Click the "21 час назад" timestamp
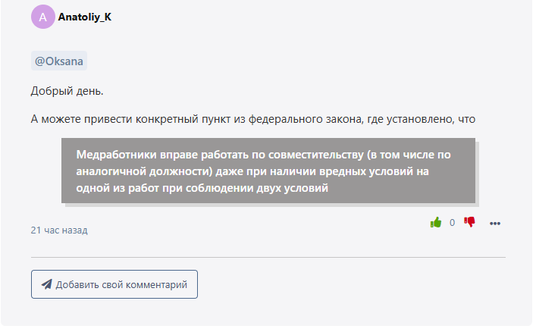The image size is (536, 329). [59, 230]
